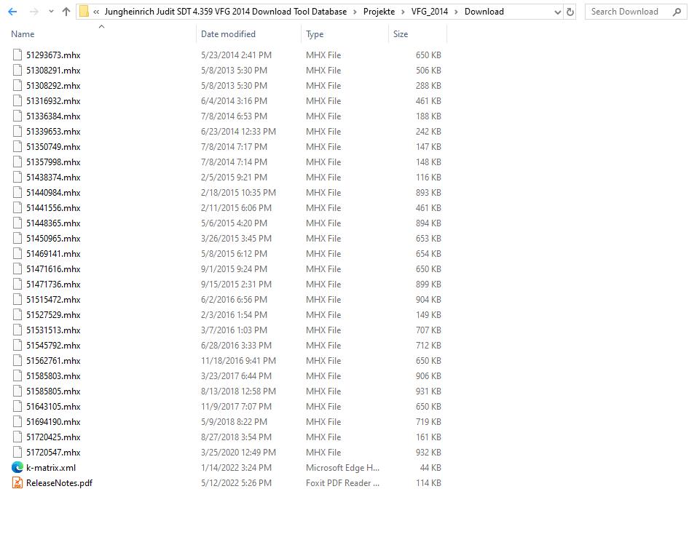This screenshot has height=553, width=697.
Task: Sort files by the Size column
Action: pyautogui.click(x=399, y=33)
